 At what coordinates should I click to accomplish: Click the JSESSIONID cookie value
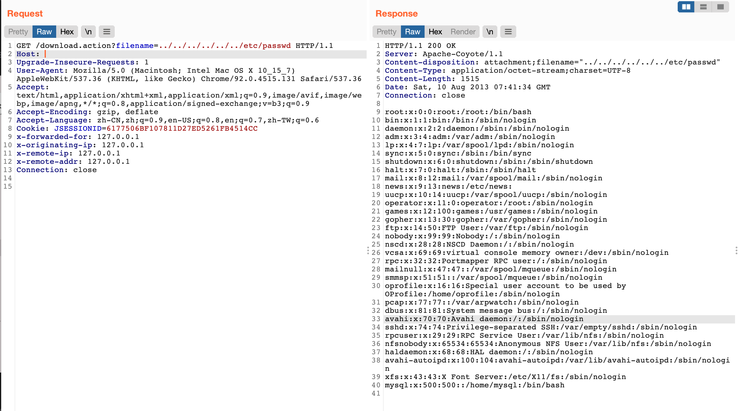tap(182, 129)
